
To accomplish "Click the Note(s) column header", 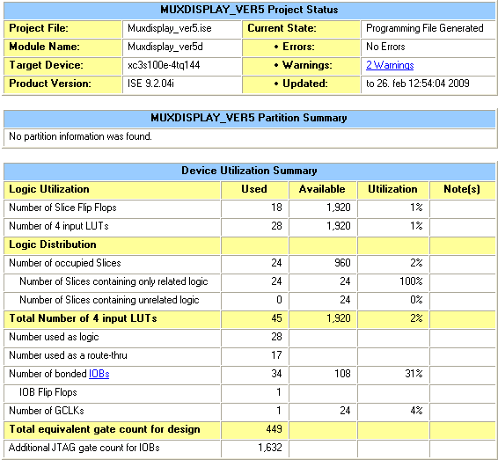I will coord(462,189).
